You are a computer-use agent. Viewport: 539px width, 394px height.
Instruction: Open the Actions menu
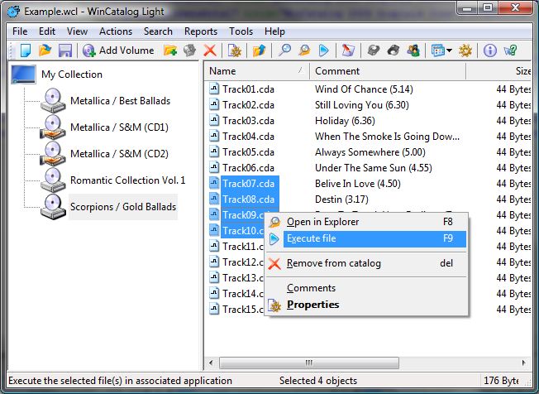click(x=116, y=31)
